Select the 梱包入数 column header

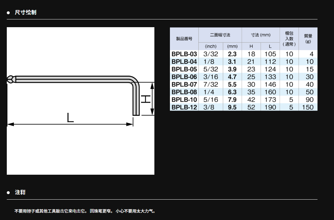(289, 38)
